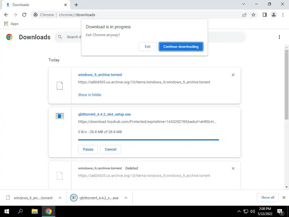Reload the downloads page
Viewport: 289px width, 217px height.
(24, 15)
